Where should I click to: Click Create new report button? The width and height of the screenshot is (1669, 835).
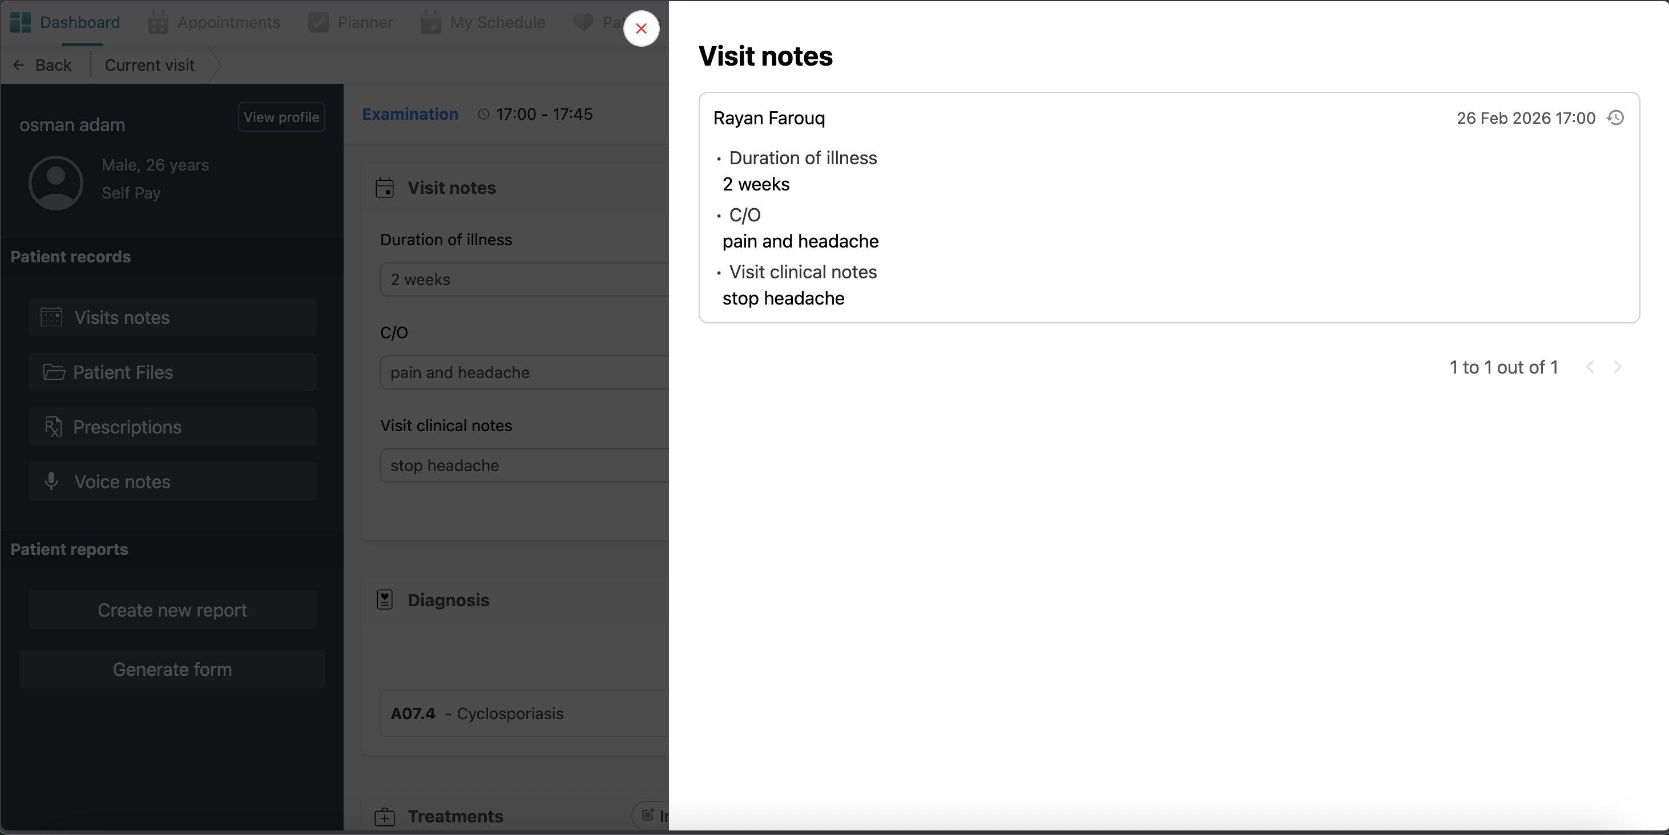coord(172,610)
